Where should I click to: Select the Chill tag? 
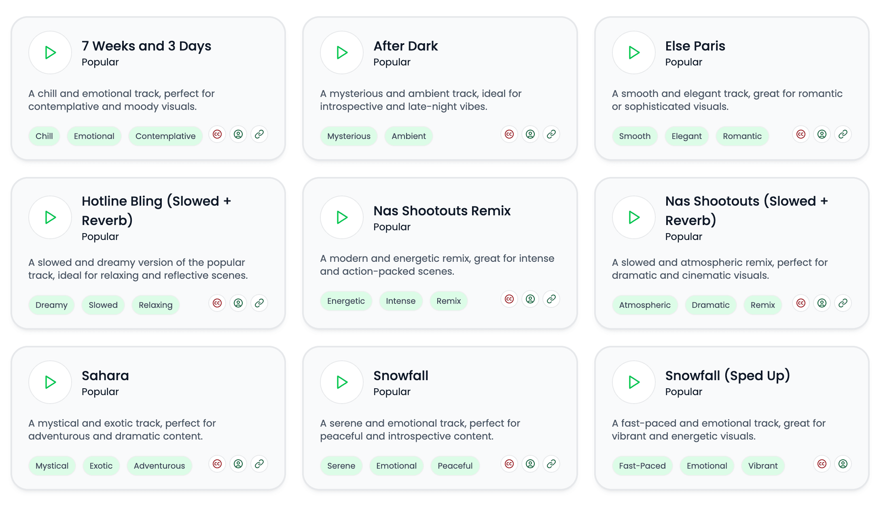44,136
